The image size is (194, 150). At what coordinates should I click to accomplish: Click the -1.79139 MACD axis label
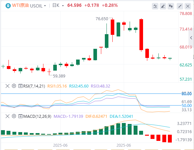pyautogui.click(x=184, y=140)
